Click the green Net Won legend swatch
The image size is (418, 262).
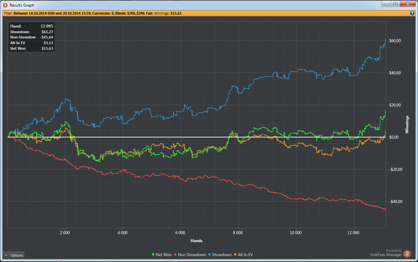pyautogui.click(x=153, y=254)
